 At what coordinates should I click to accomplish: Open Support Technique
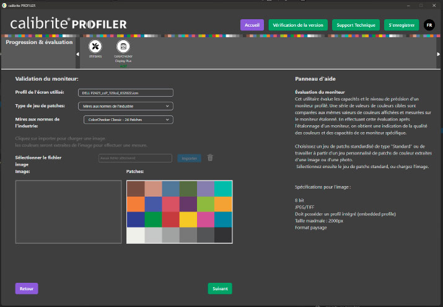coord(356,25)
